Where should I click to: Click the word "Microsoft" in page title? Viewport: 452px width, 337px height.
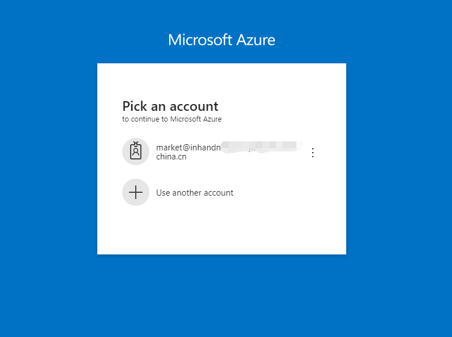[200, 40]
